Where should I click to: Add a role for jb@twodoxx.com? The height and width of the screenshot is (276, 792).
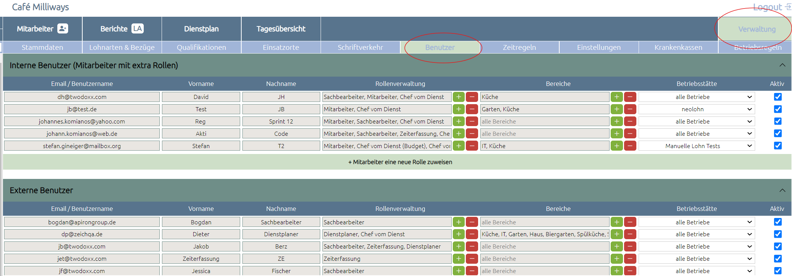459,246
